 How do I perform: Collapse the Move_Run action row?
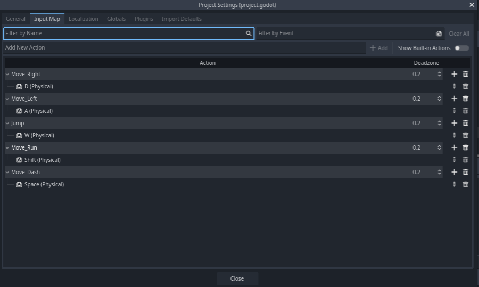[x=7, y=148]
